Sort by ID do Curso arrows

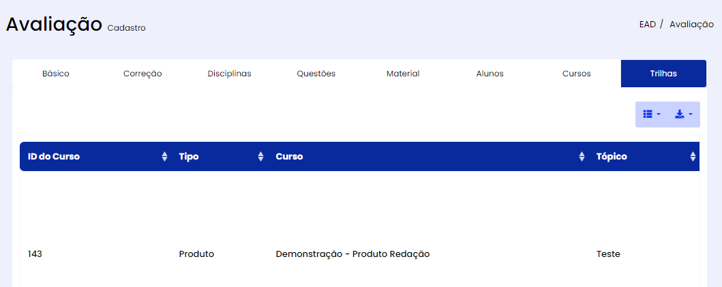point(164,157)
